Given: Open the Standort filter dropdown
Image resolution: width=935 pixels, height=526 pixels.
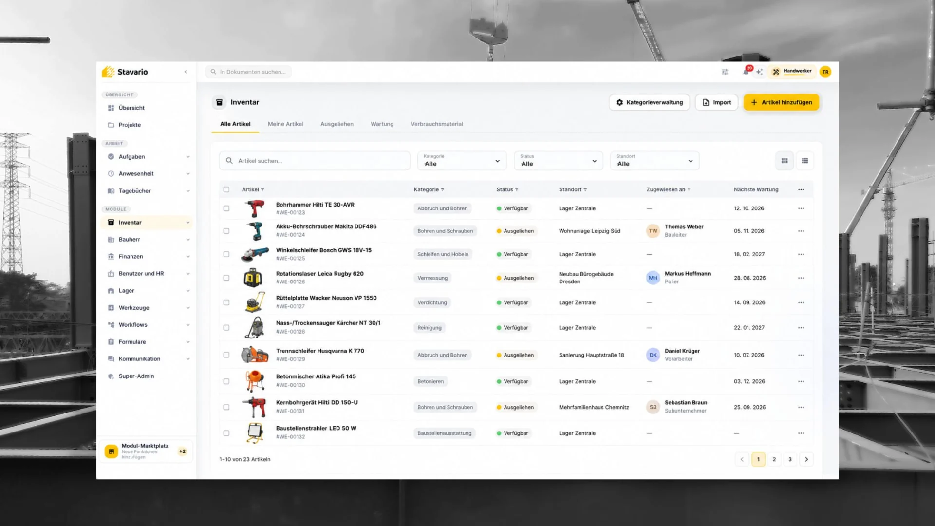Looking at the screenshot, I should 654,161.
